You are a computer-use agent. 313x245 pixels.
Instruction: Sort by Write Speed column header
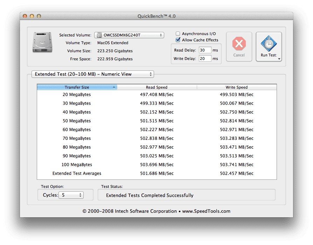point(236,87)
